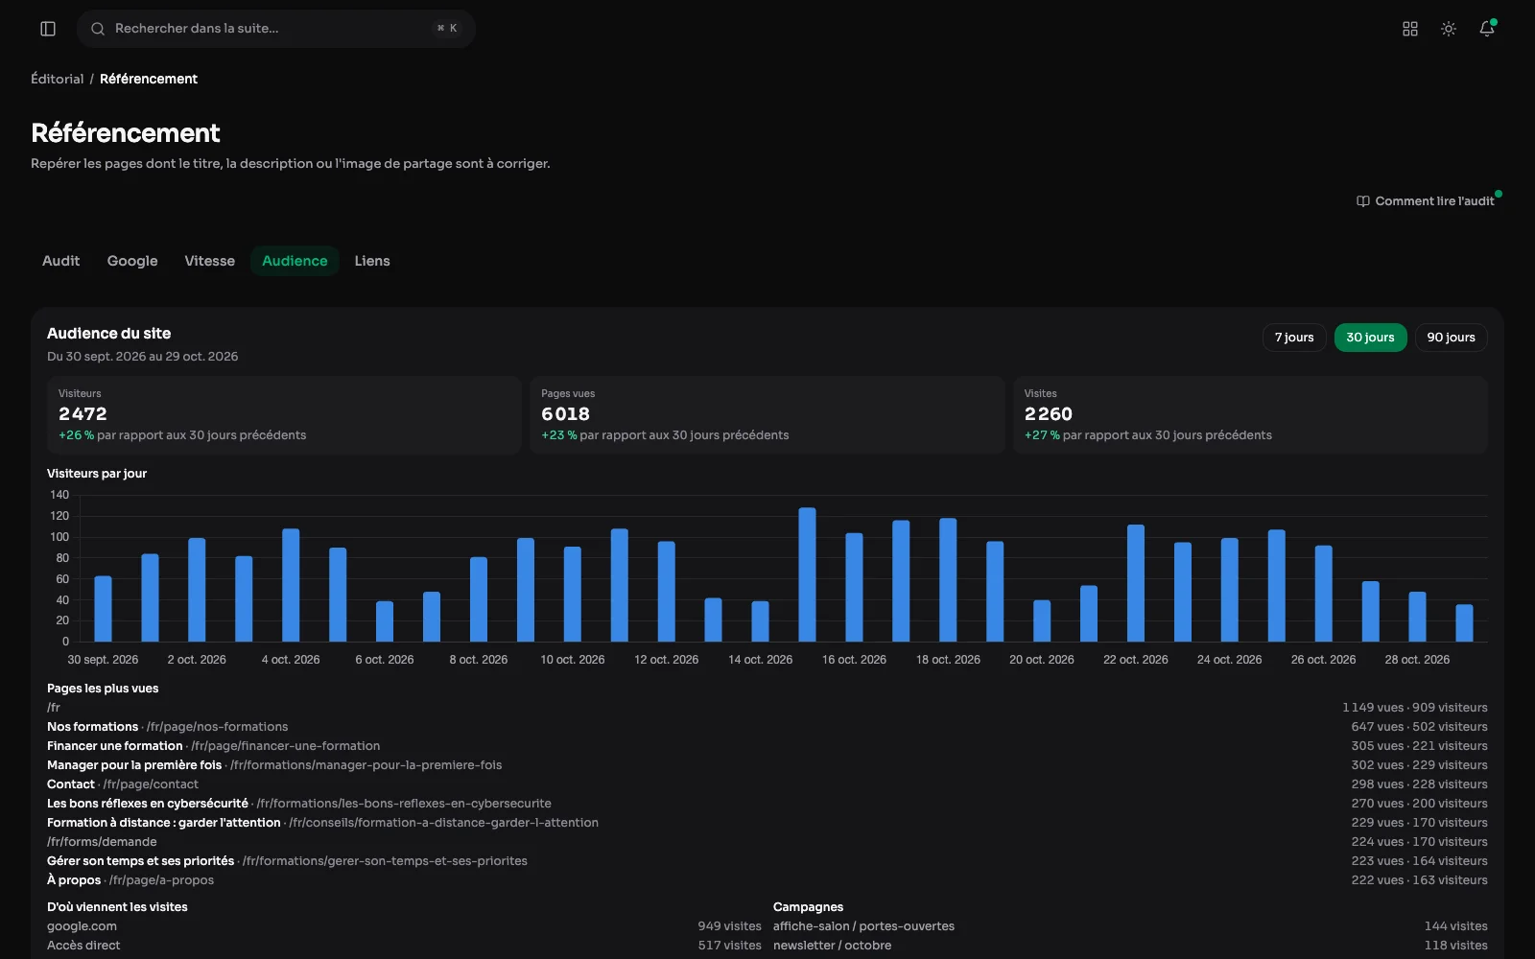1535x959 pixels.
Task: Open Manager pour la première fois row
Action: pyautogui.click(x=767, y=765)
